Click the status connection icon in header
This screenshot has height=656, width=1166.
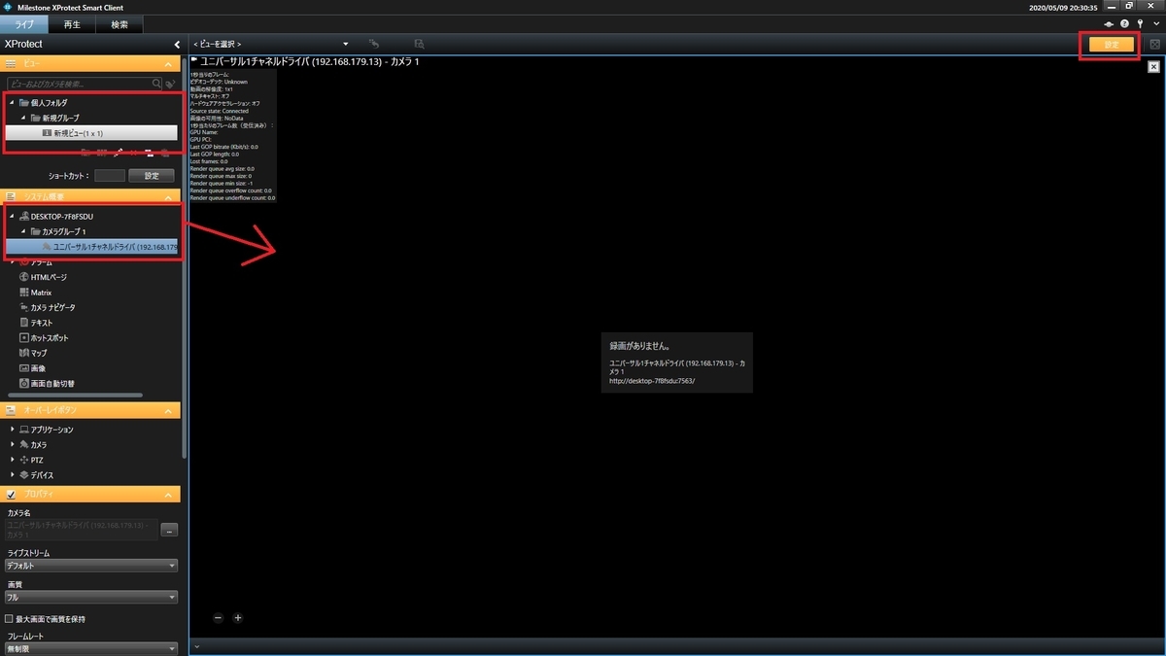pos(1110,23)
